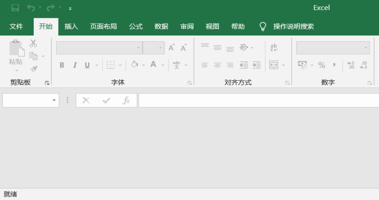The width and height of the screenshot is (379, 200).
Task: Click Accounting Number Format currency icon
Action: [302, 65]
